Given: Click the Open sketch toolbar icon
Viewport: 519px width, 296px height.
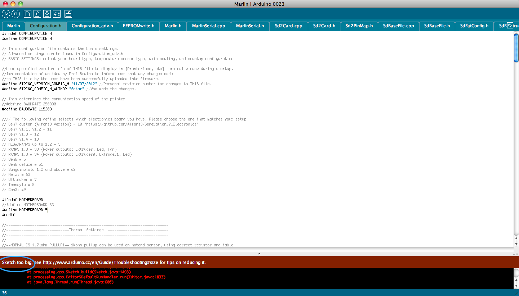Looking at the screenshot, I should click(x=37, y=14).
